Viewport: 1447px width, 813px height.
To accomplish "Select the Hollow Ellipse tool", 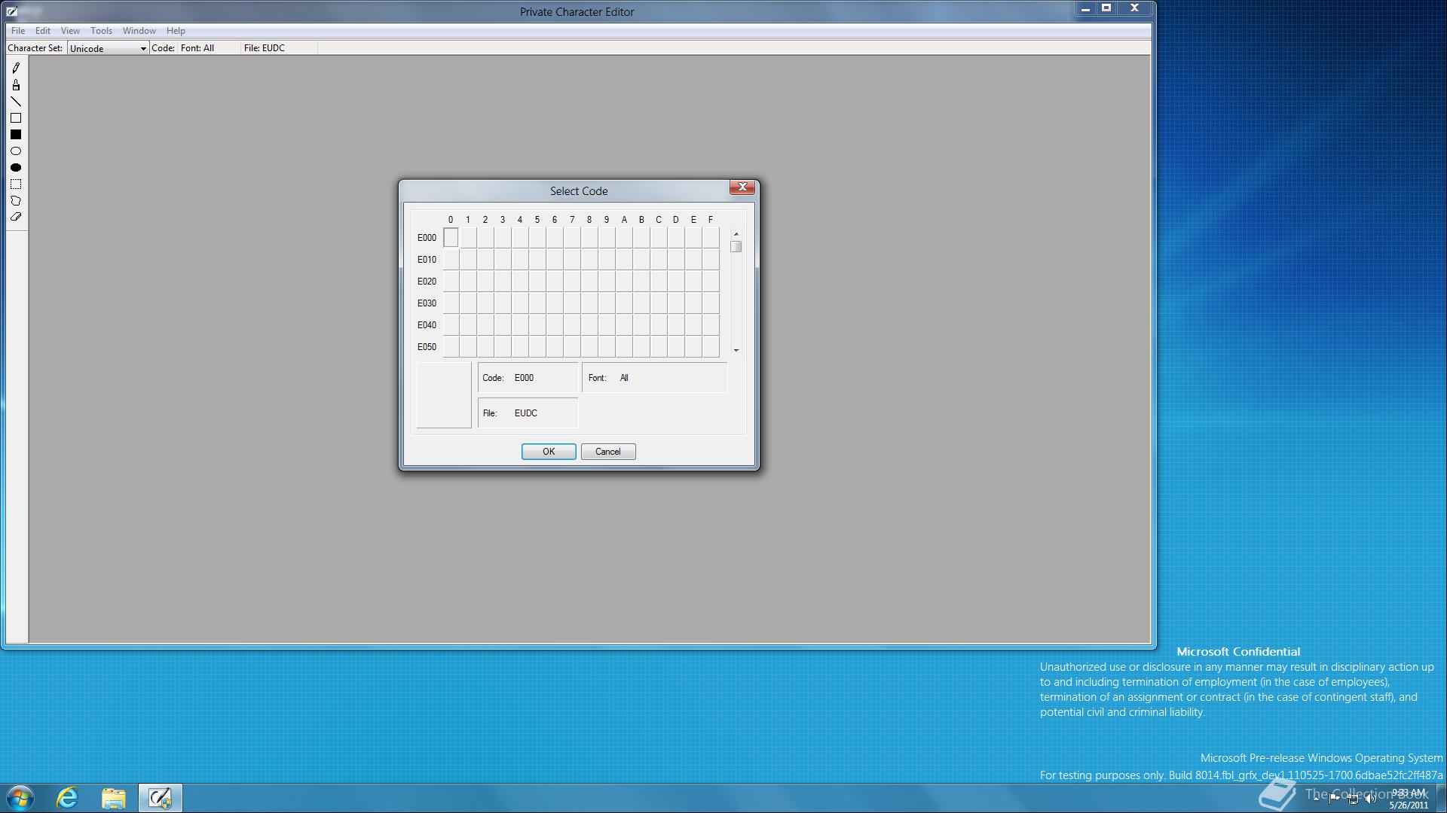I will pyautogui.click(x=16, y=151).
